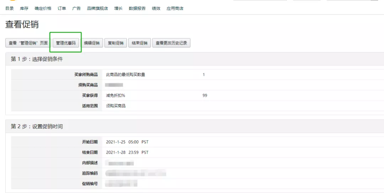Click the 买家获得 row label

click(90, 95)
